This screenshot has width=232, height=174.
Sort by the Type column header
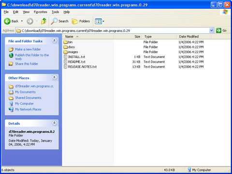point(159,37)
